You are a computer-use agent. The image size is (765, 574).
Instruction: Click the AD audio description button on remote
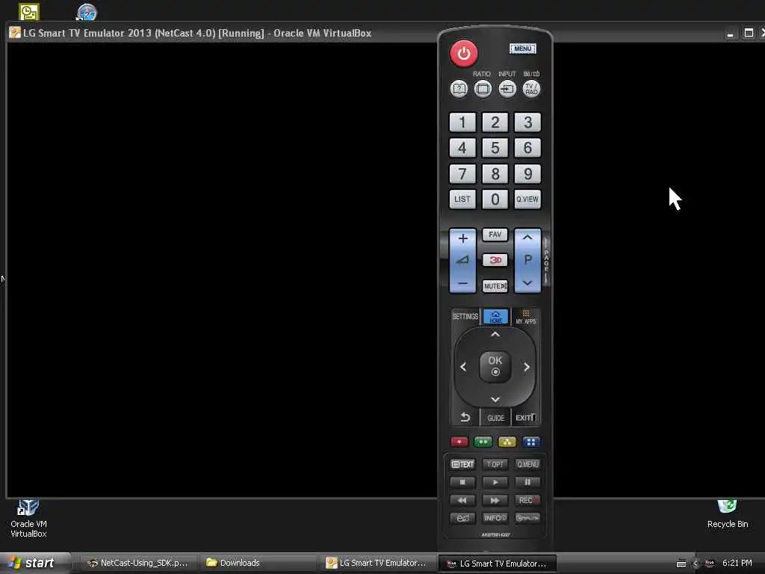pyautogui.click(x=462, y=518)
